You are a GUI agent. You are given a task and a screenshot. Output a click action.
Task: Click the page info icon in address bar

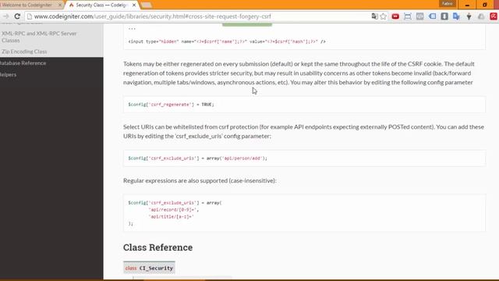click(x=30, y=16)
